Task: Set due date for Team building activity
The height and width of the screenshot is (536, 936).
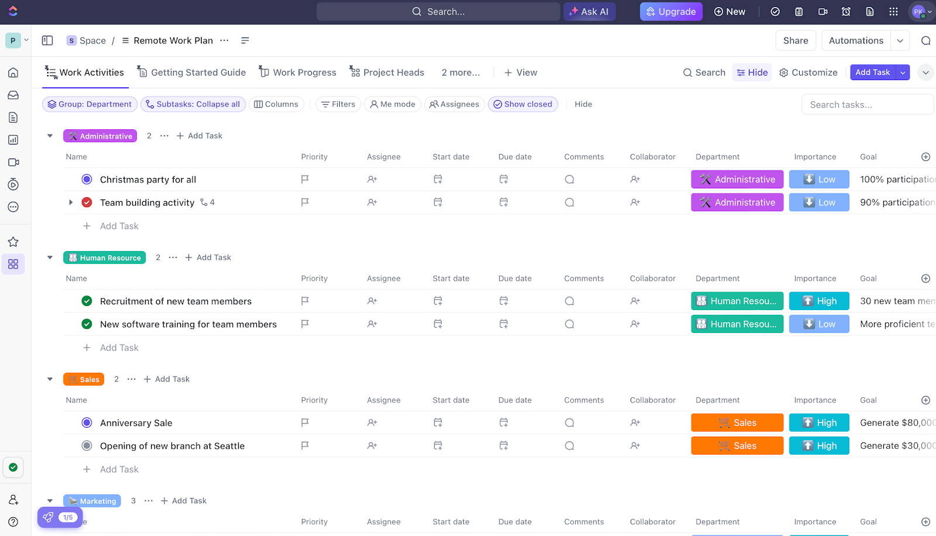Action: click(x=504, y=202)
